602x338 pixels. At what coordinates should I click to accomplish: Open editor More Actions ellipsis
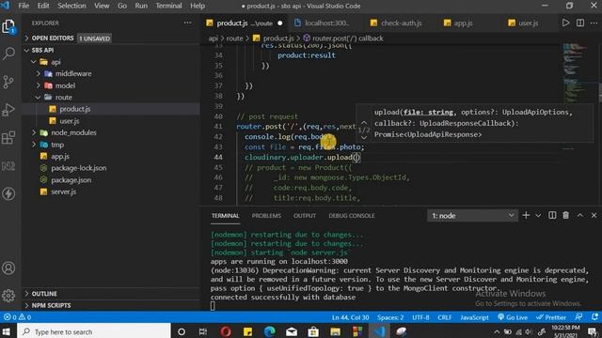point(594,23)
